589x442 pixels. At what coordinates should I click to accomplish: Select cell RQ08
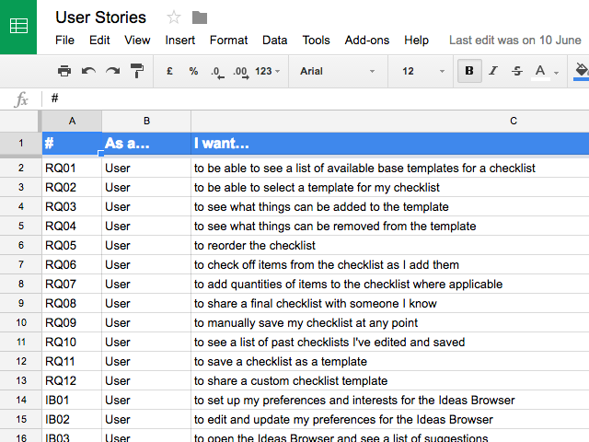[72, 303]
